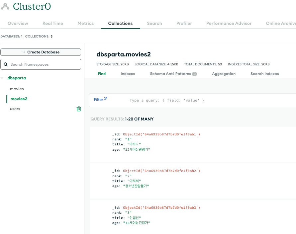Click TOTAL DOCUMENTS: 50 stat
The width and height of the screenshot is (296, 234).
pos(203,64)
